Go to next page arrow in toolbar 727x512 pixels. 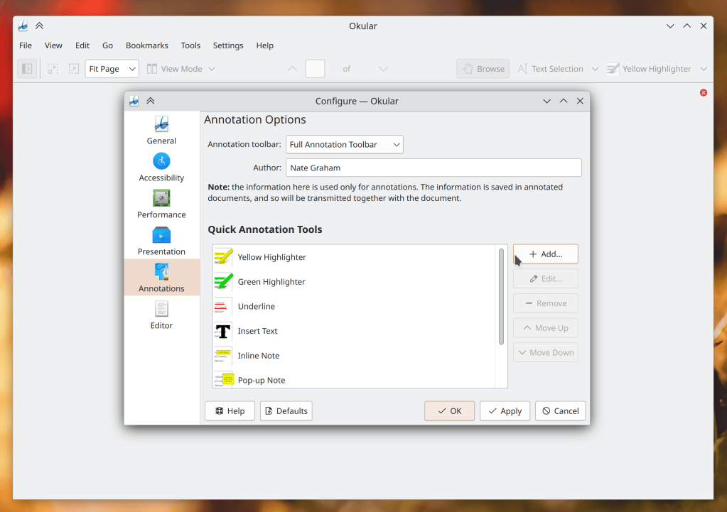383,69
